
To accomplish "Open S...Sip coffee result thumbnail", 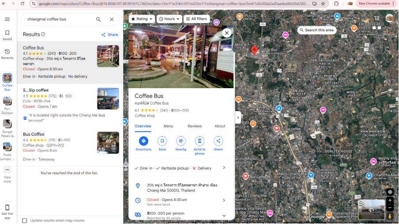I will pos(108,99).
